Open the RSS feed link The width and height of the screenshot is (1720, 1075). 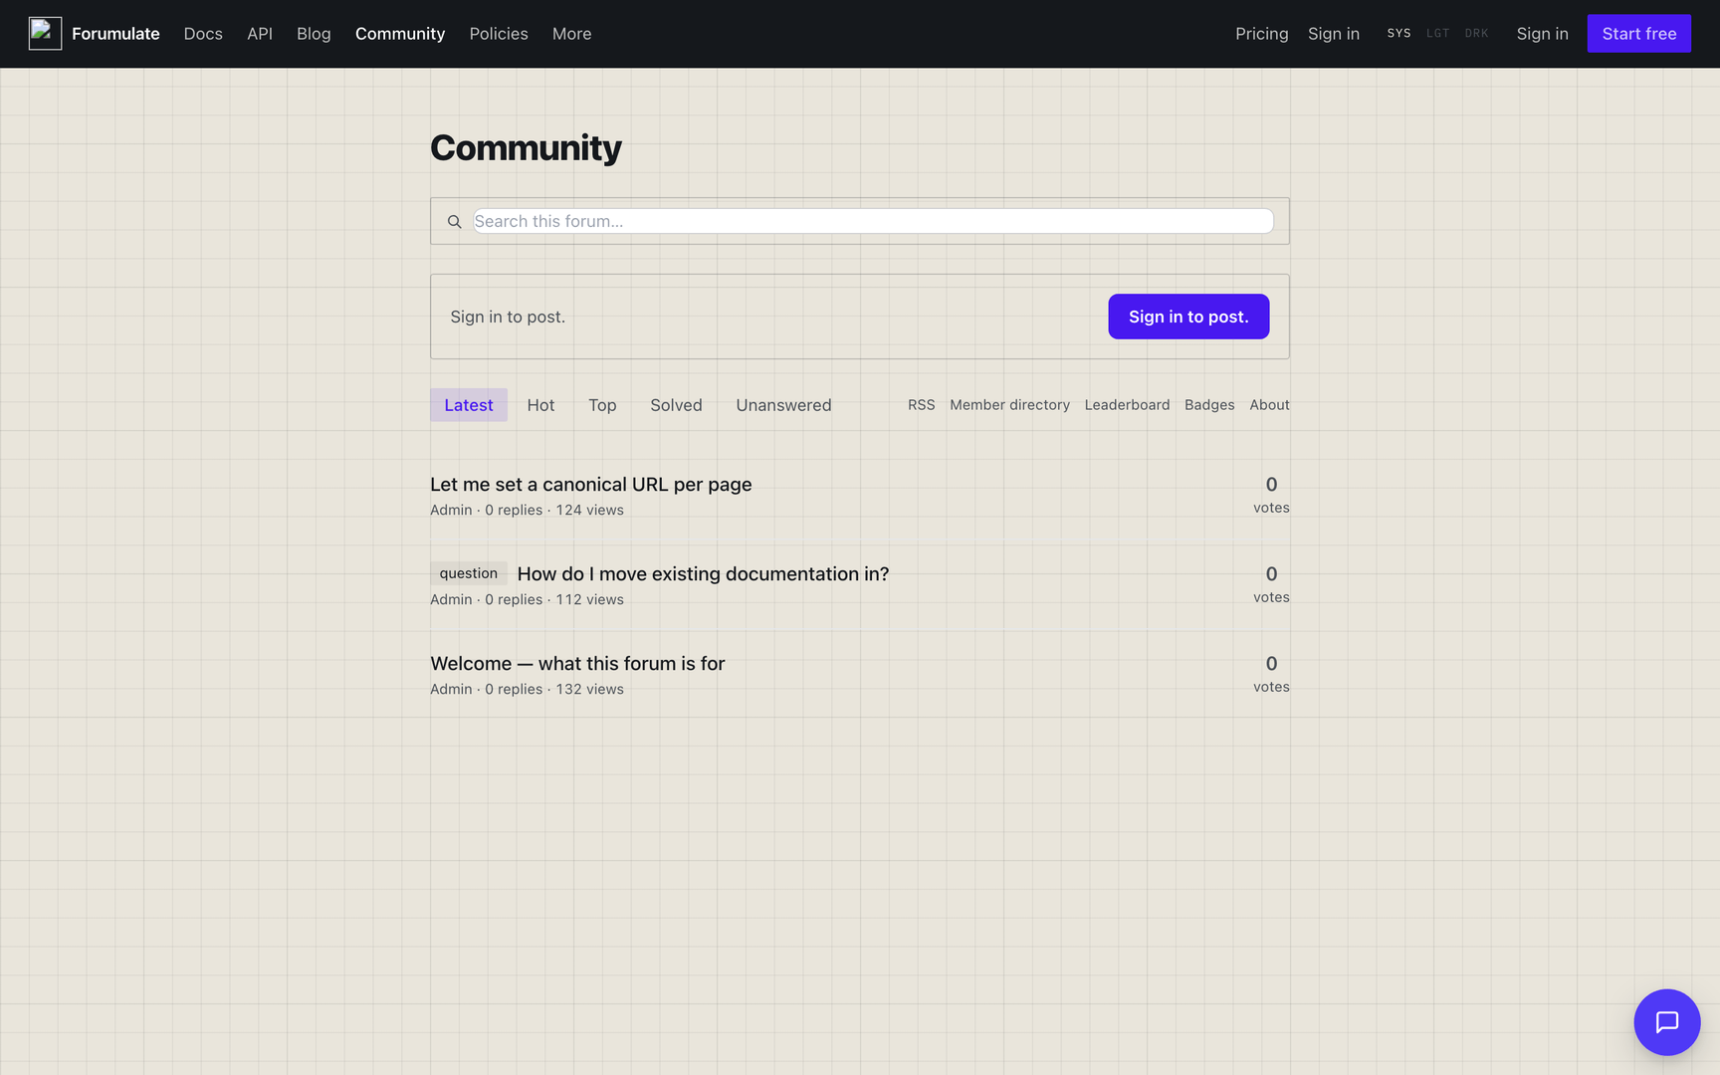tap(922, 405)
